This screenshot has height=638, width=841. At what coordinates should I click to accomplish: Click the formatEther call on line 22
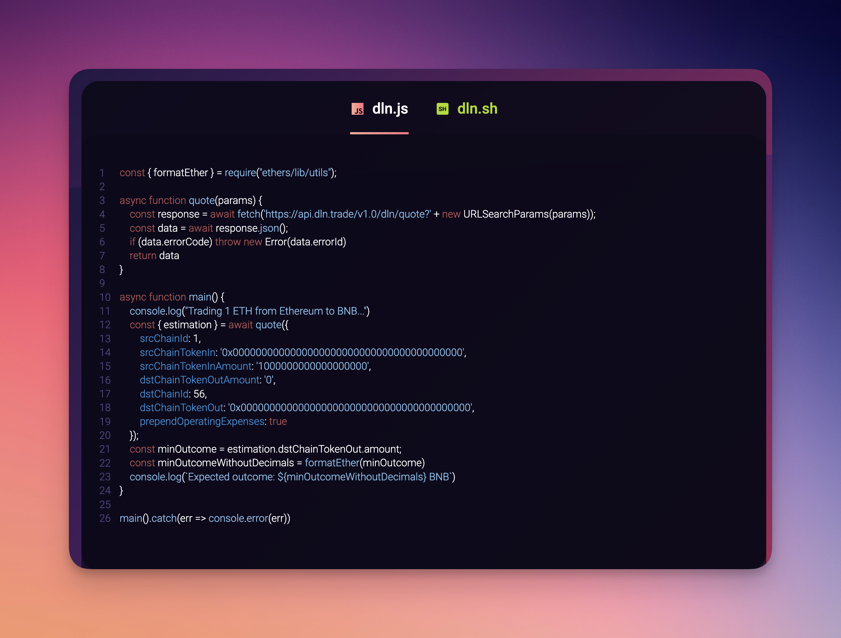pos(332,463)
